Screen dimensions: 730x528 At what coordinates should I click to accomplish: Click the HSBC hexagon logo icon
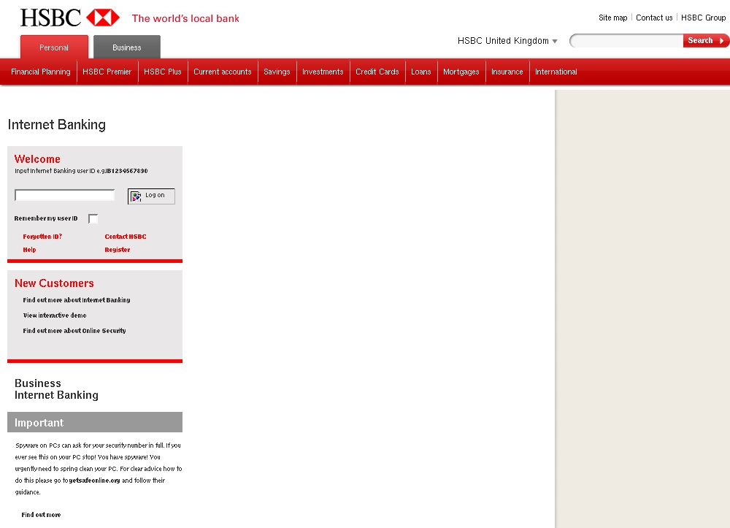click(103, 18)
